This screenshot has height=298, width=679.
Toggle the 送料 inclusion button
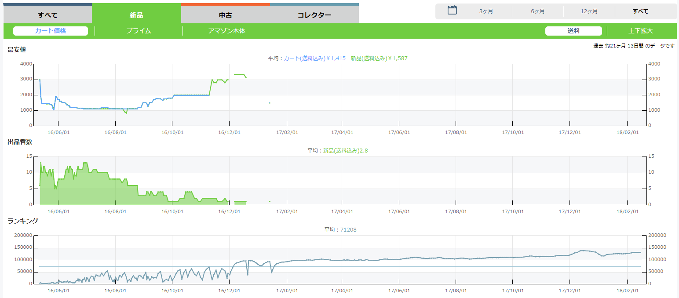click(573, 31)
